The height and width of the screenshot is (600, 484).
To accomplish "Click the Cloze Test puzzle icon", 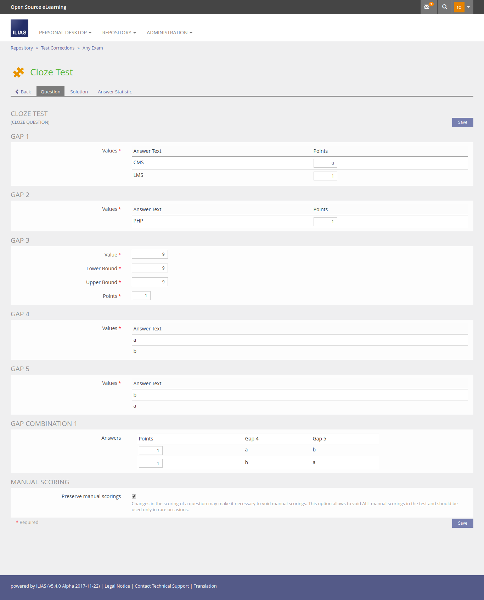I will point(18,72).
